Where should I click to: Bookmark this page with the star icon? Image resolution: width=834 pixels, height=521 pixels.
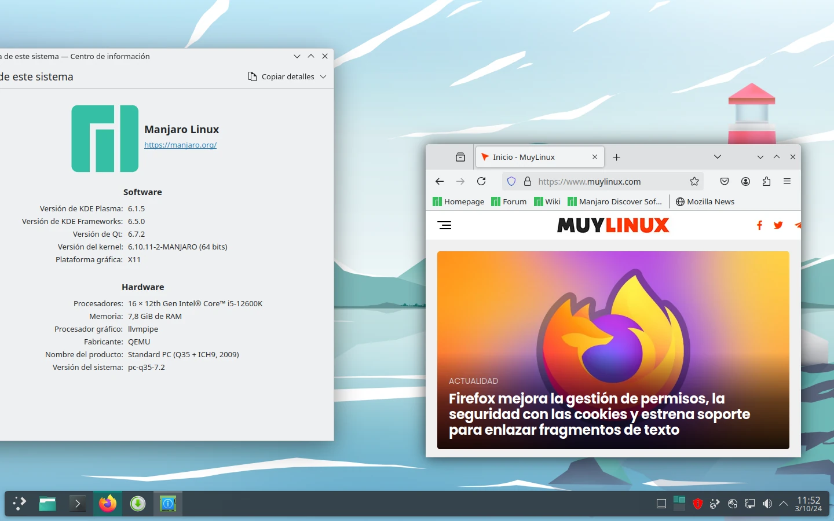pos(694,181)
